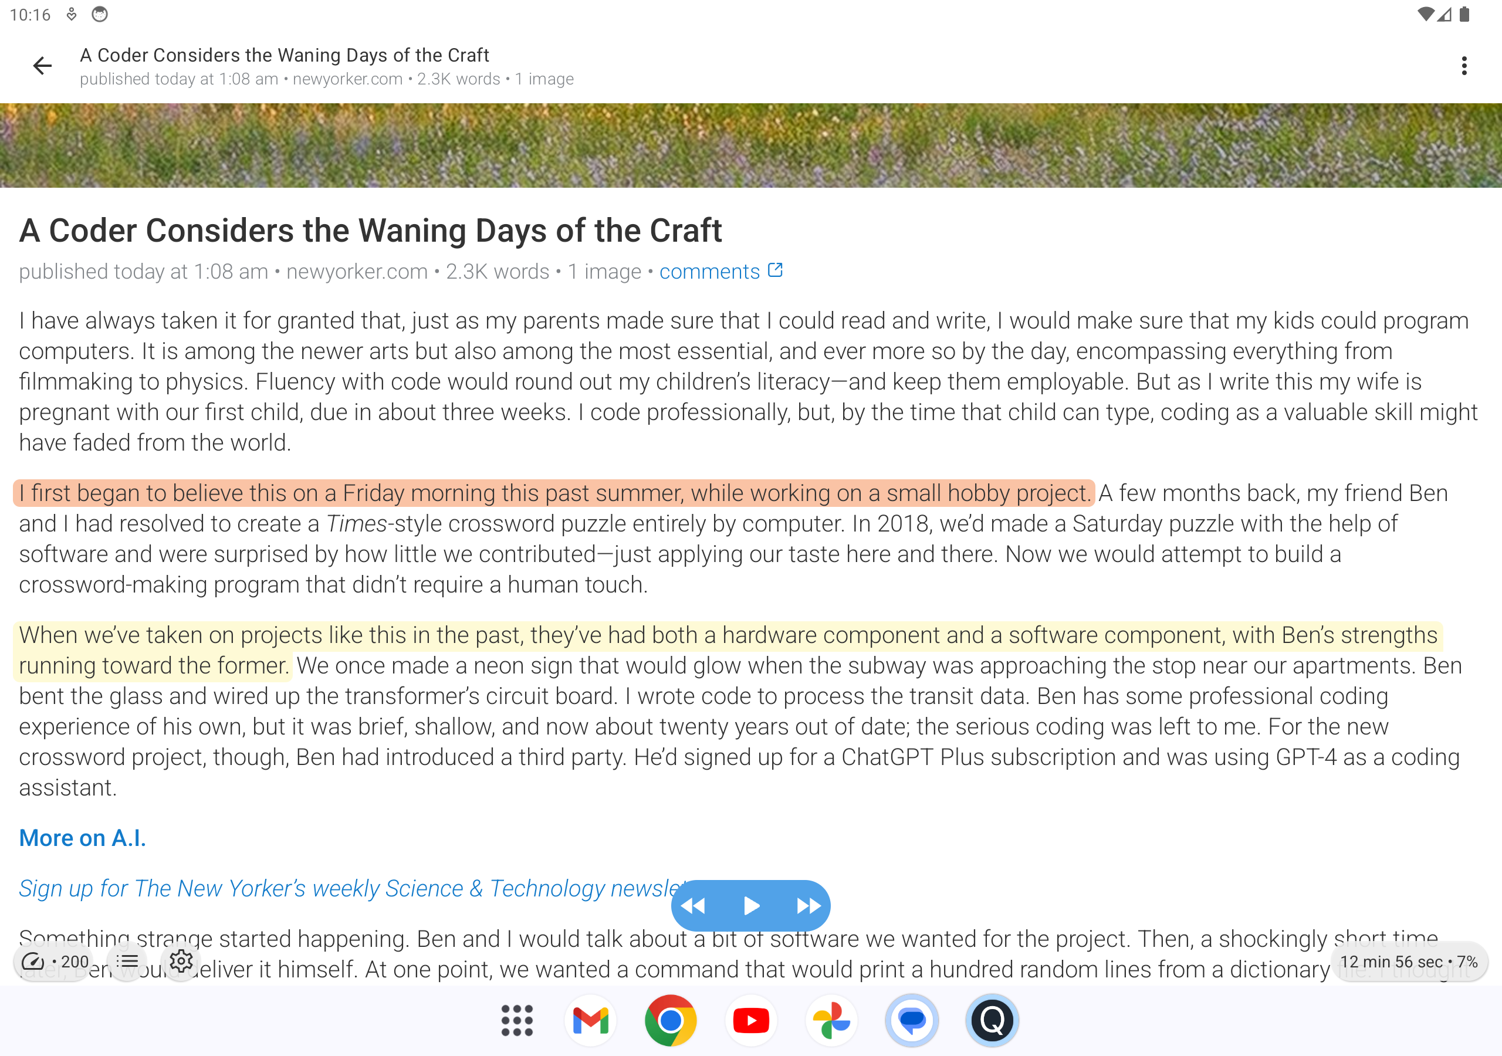Launch Gmail from the taskbar
Image resolution: width=1502 pixels, height=1056 pixels.
(590, 1020)
